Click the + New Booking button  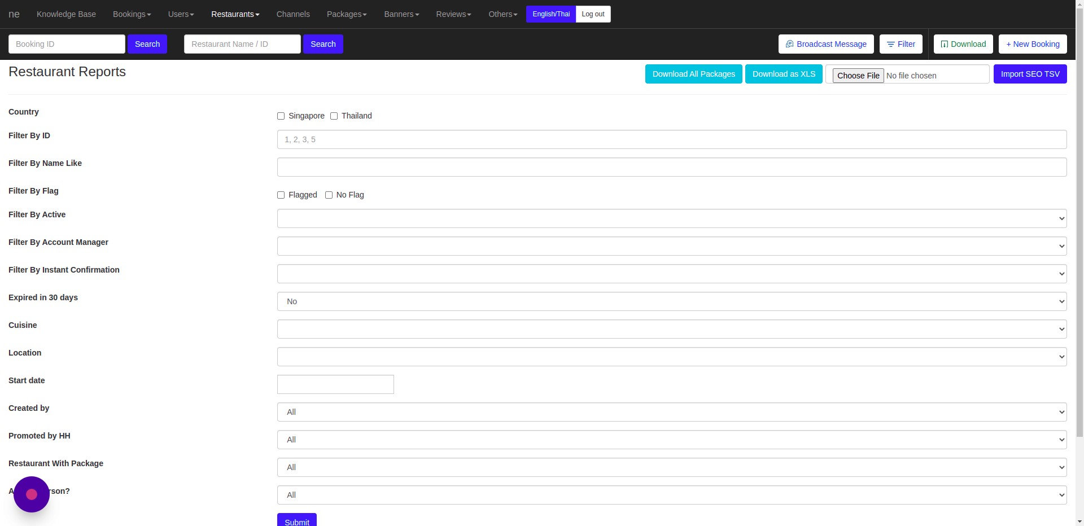[x=1032, y=44]
